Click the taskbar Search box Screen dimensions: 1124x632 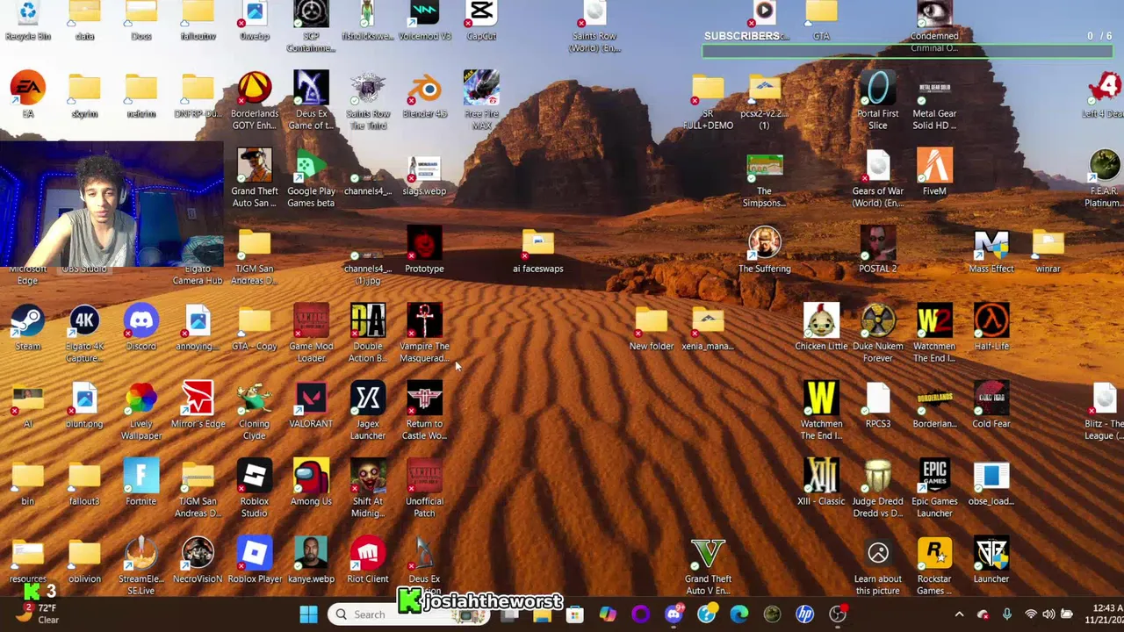point(408,614)
